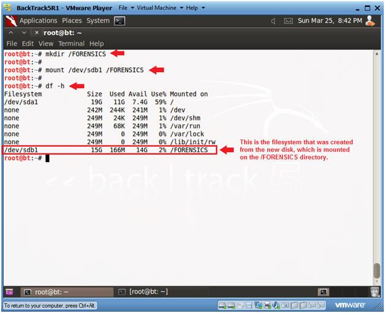Open the Applications menu
This screenshot has height=313, width=385.
[x=38, y=21]
